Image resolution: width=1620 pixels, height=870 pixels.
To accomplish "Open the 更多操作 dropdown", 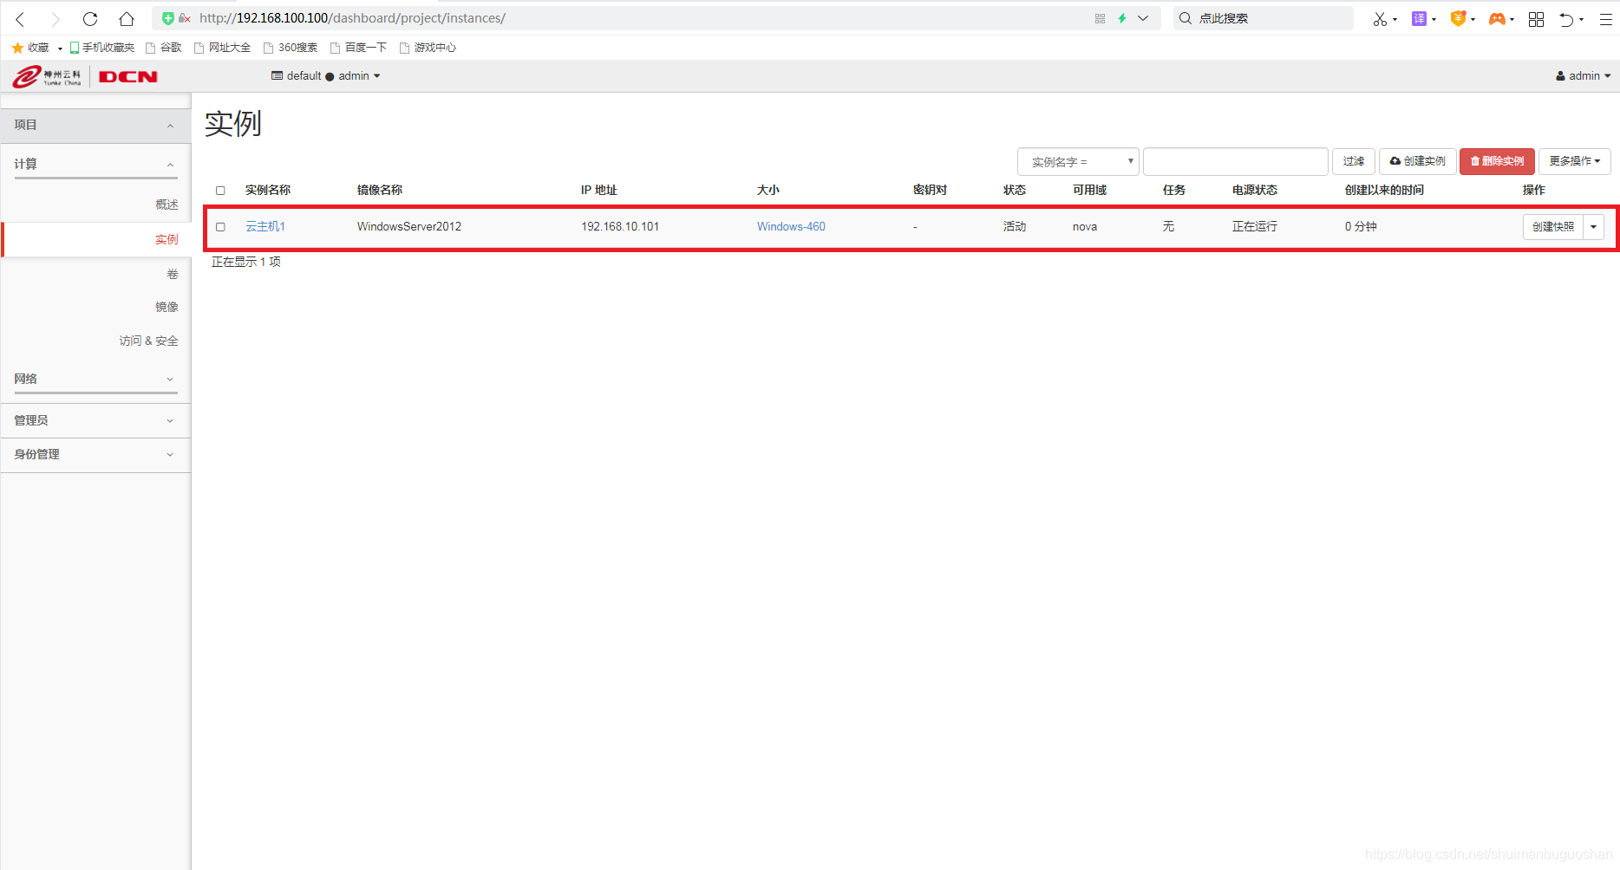I will click(1574, 161).
